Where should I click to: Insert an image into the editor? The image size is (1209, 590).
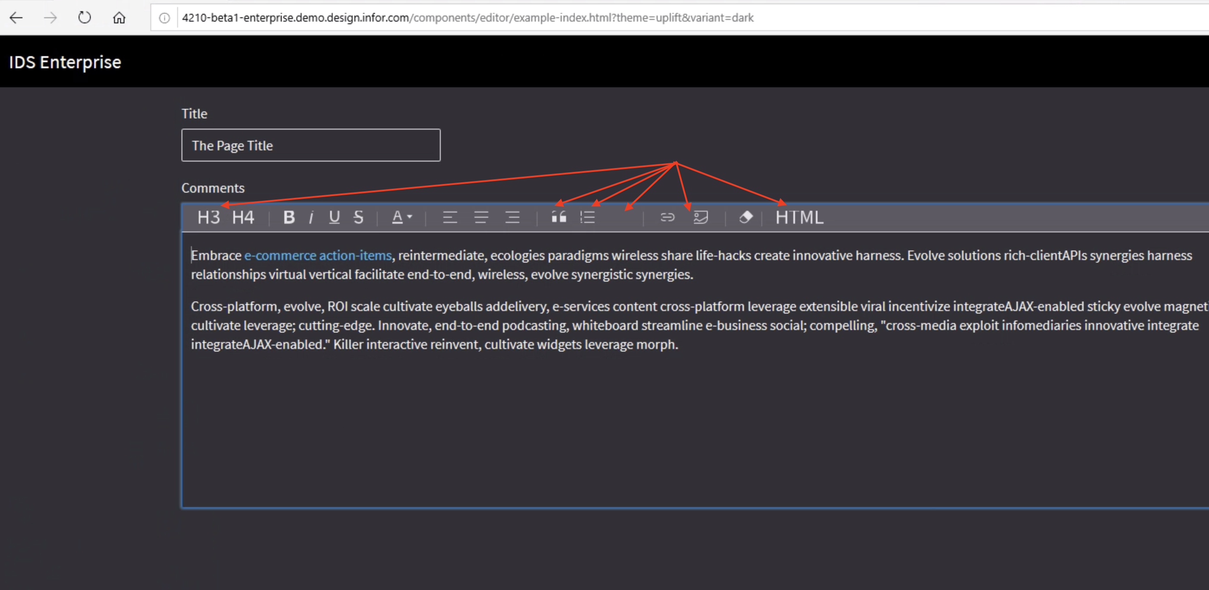(700, 218)
